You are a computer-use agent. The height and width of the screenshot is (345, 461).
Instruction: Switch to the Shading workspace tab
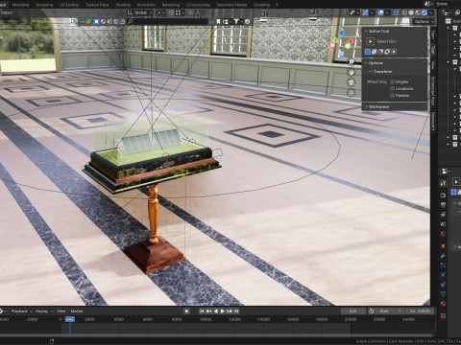tap(123, 5)
